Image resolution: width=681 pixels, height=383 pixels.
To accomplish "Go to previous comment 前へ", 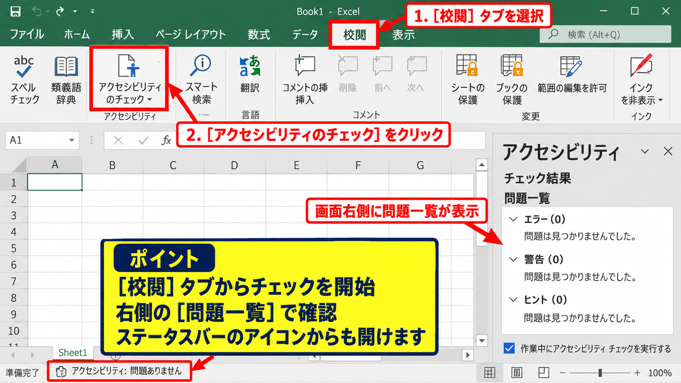I will (382, 74).
